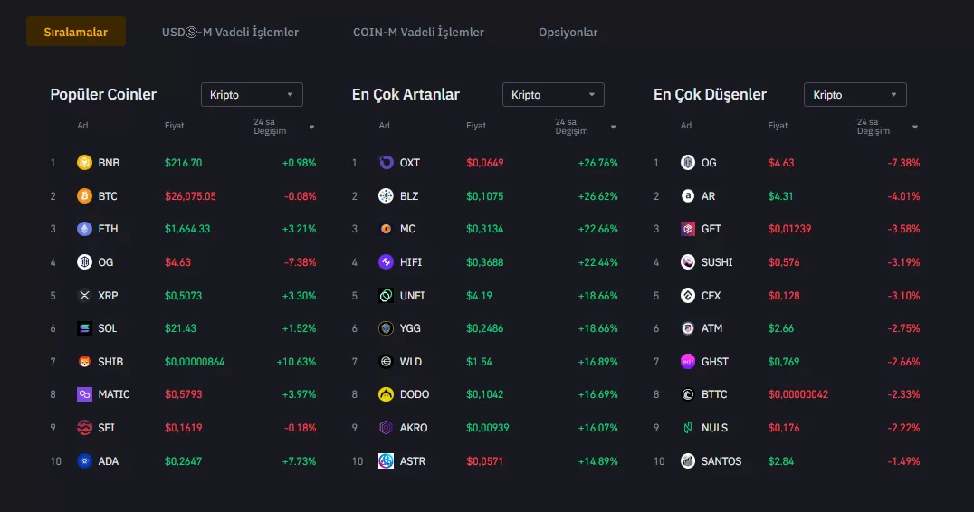Click the orange BTC Bitcoin icon
The image size is (974, 512).
84,196
